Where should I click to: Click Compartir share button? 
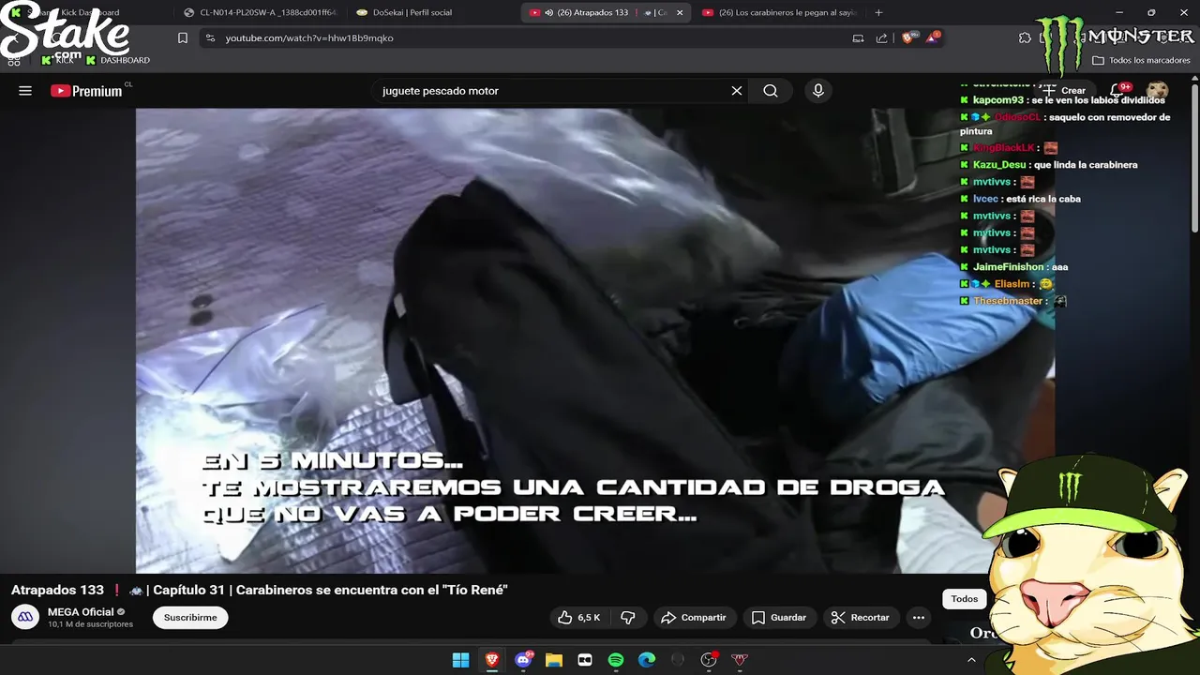694,618
